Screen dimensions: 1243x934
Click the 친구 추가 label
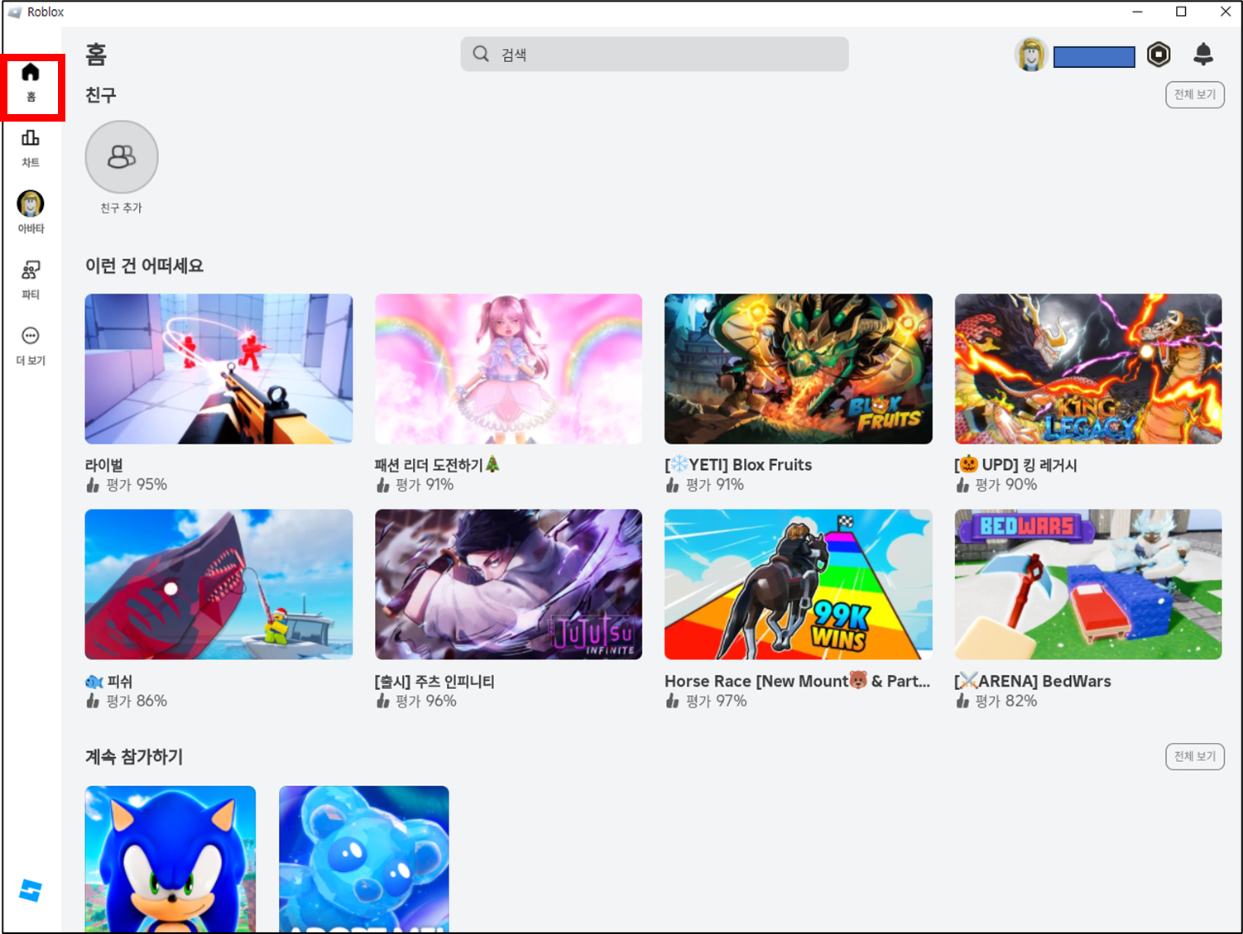(x=122, y=208)
